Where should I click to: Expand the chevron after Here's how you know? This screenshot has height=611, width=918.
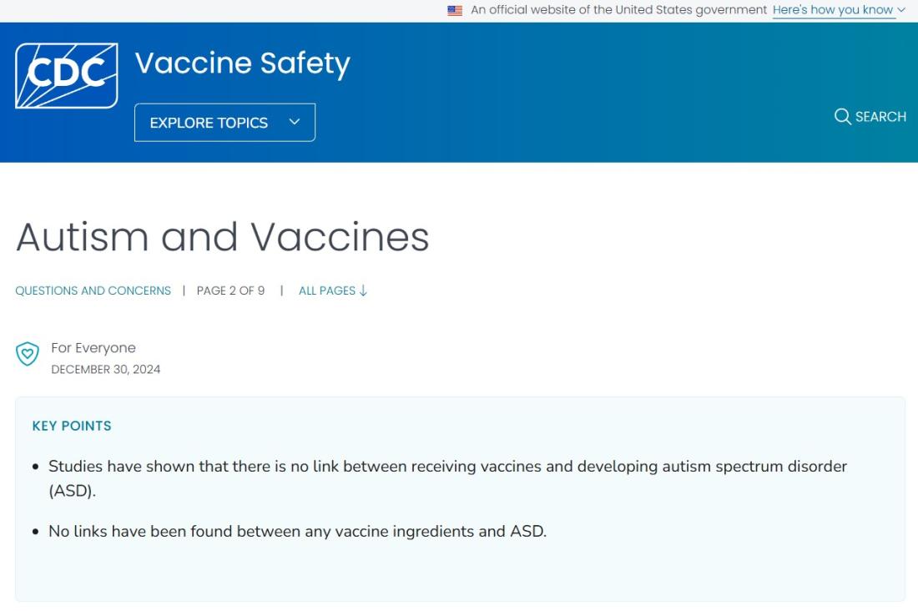(901, 11)
